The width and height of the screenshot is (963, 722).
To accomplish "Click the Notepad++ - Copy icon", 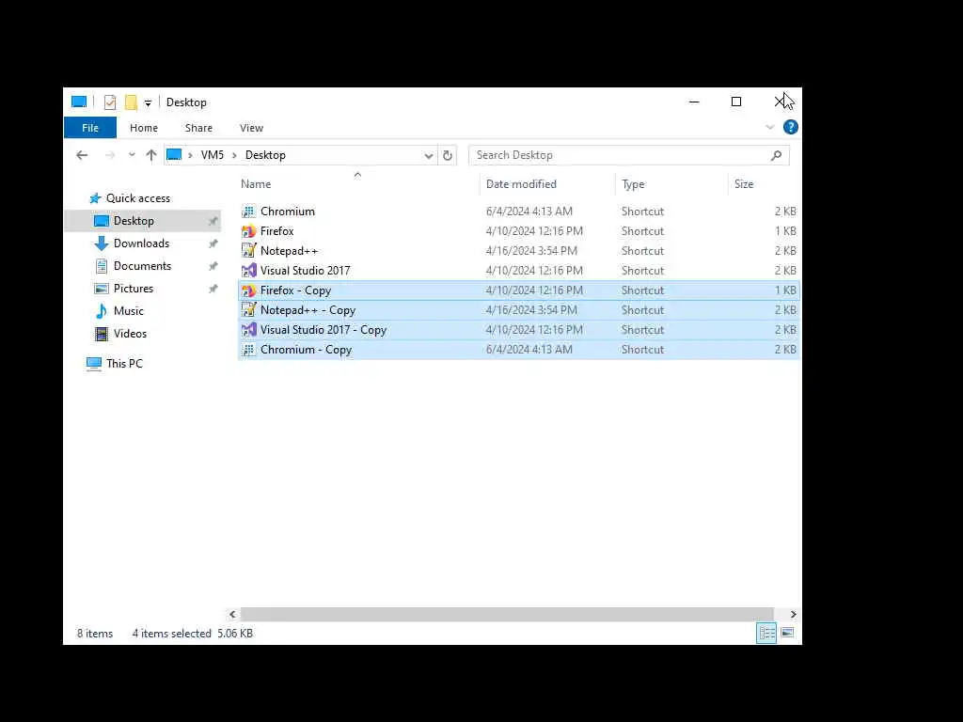I will pos(248,310).
